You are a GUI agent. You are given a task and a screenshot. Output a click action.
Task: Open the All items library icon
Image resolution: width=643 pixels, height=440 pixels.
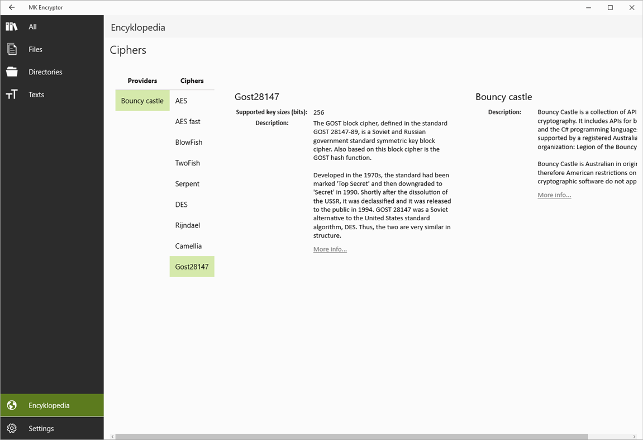point(11,26)
